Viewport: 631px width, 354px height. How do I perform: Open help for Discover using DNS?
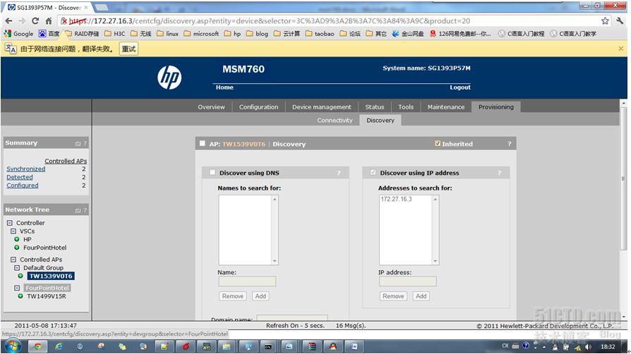(339, 173)
